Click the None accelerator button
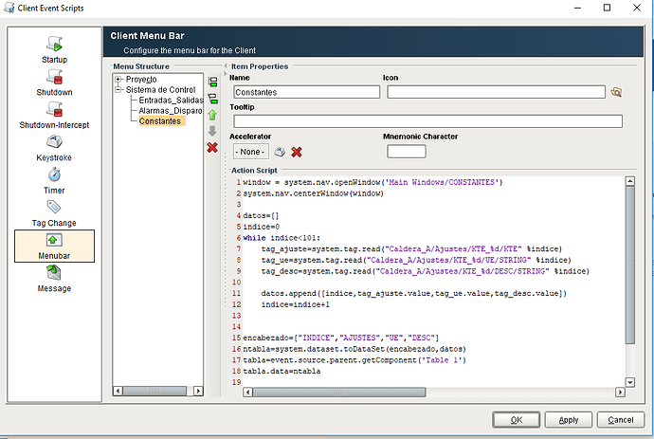The image size is (654, 439). click(250, 152)
